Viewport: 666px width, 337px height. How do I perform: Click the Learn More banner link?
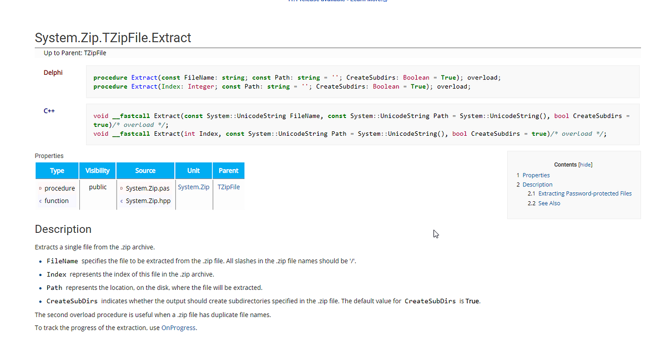point(366,1)
